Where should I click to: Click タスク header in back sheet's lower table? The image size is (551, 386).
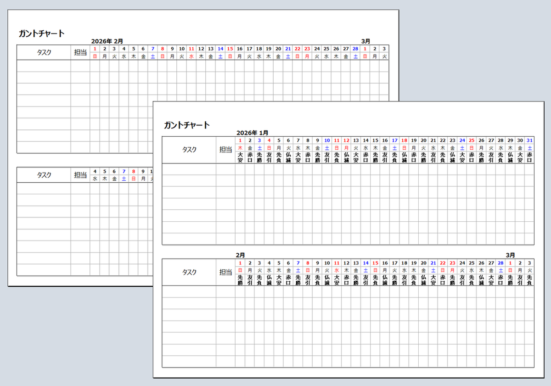pos(44,175)
